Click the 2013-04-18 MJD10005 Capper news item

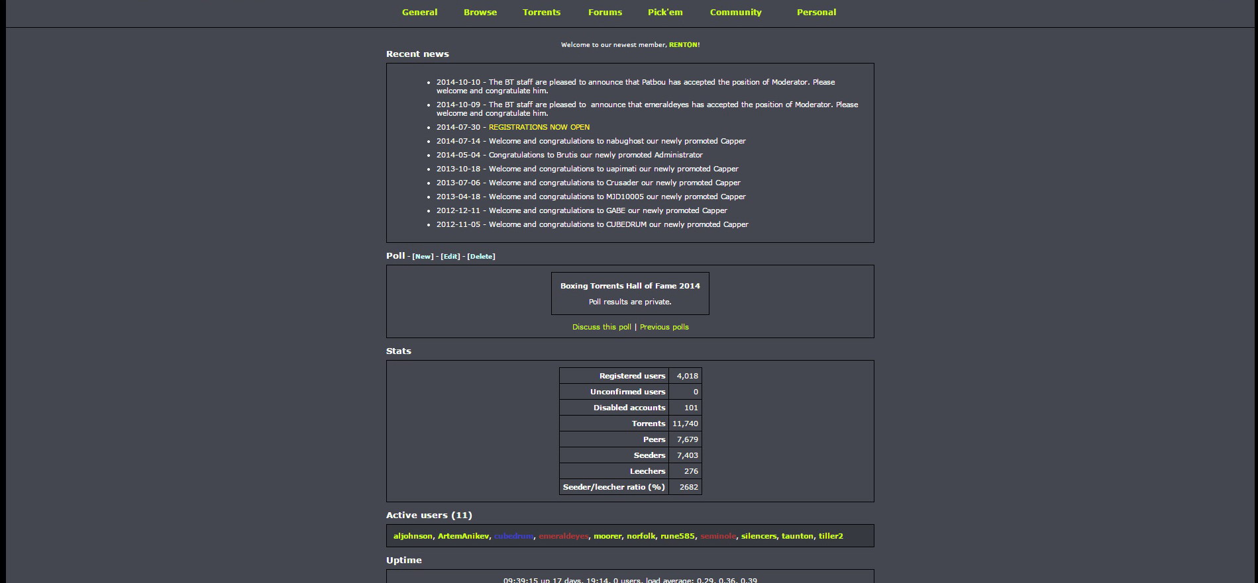(591, 197)
